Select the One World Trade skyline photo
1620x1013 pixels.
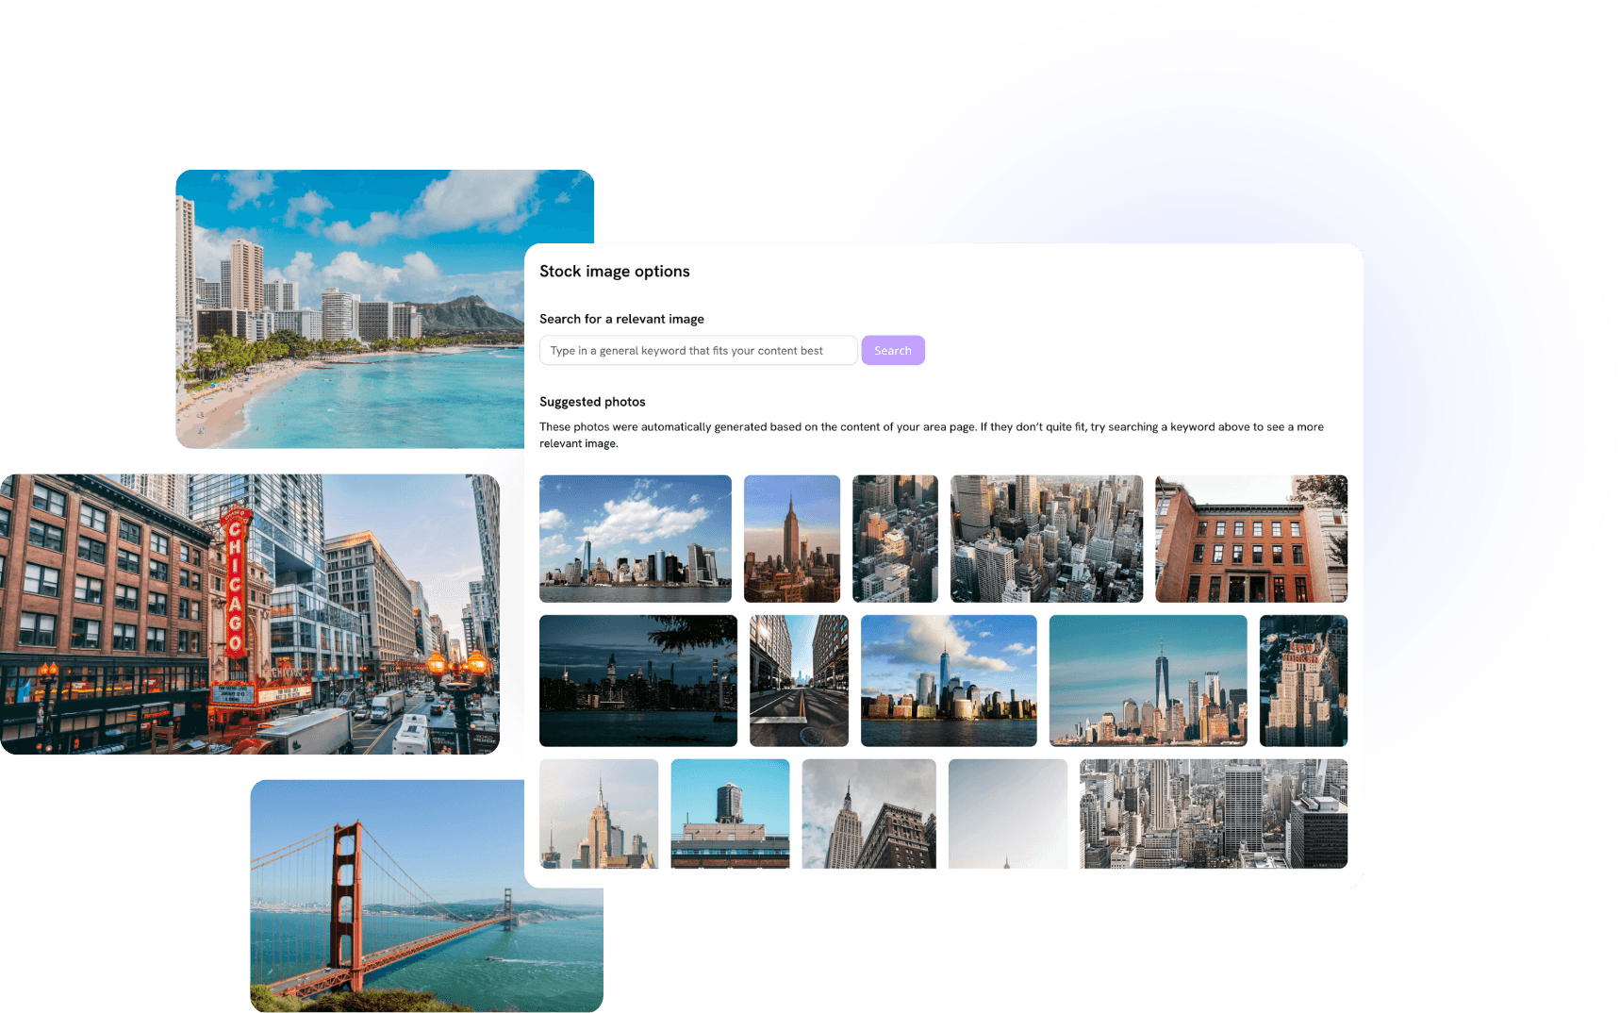click(x=1148, y=680)
